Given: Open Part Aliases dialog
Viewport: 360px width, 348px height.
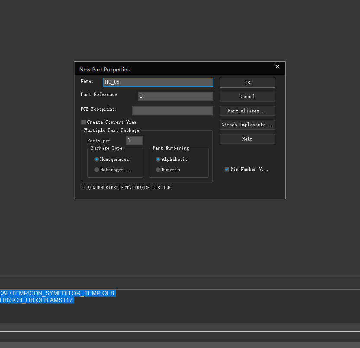Looking at the screenshot, I should [x=247, y=111].
